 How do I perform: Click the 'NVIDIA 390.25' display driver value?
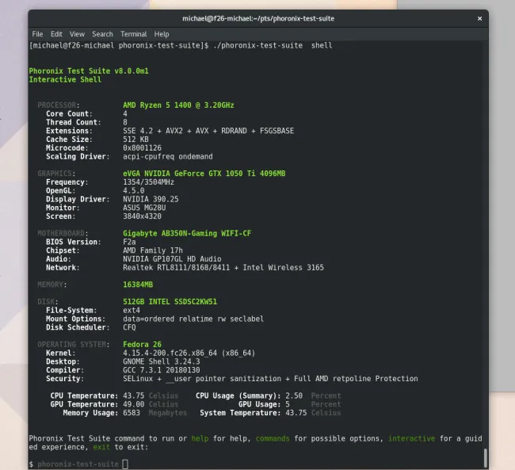(151, 199)
